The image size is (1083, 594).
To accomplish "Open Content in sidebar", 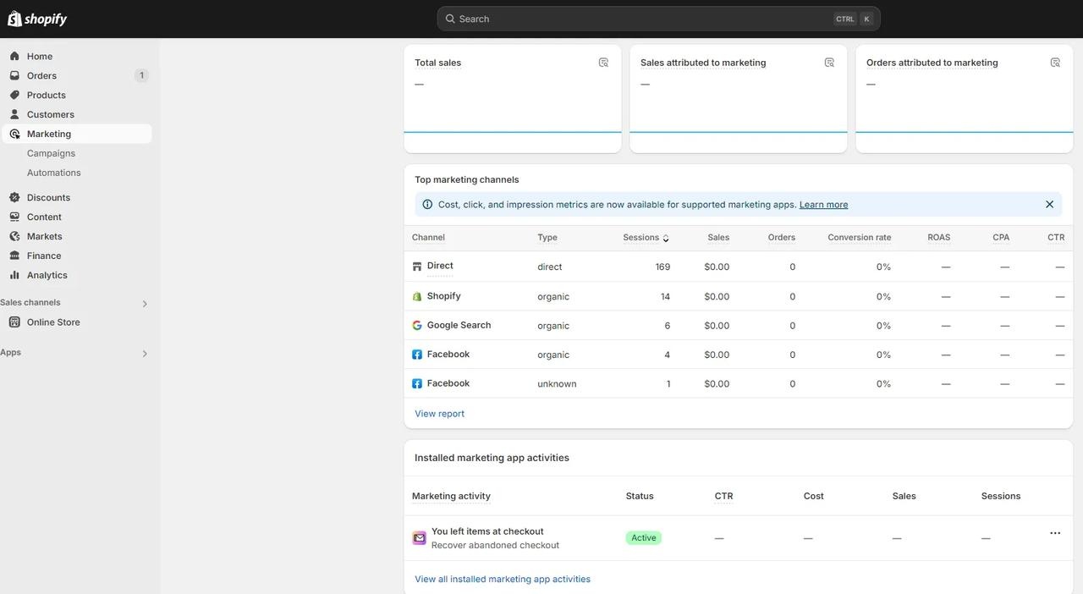I will tap(76, 217).
